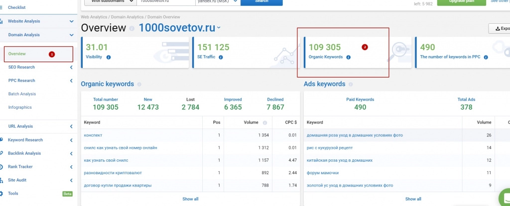Click the Declined 7 867 stat

pyautogui.click(x=275, y=104)
